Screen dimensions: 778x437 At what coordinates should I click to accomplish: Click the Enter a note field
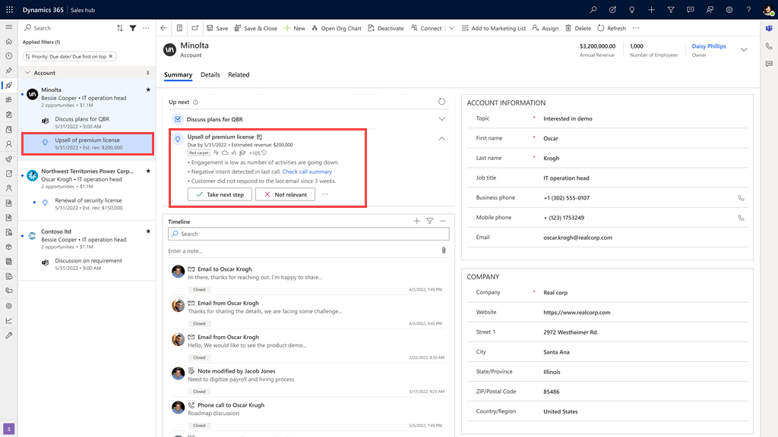(302, 250)
